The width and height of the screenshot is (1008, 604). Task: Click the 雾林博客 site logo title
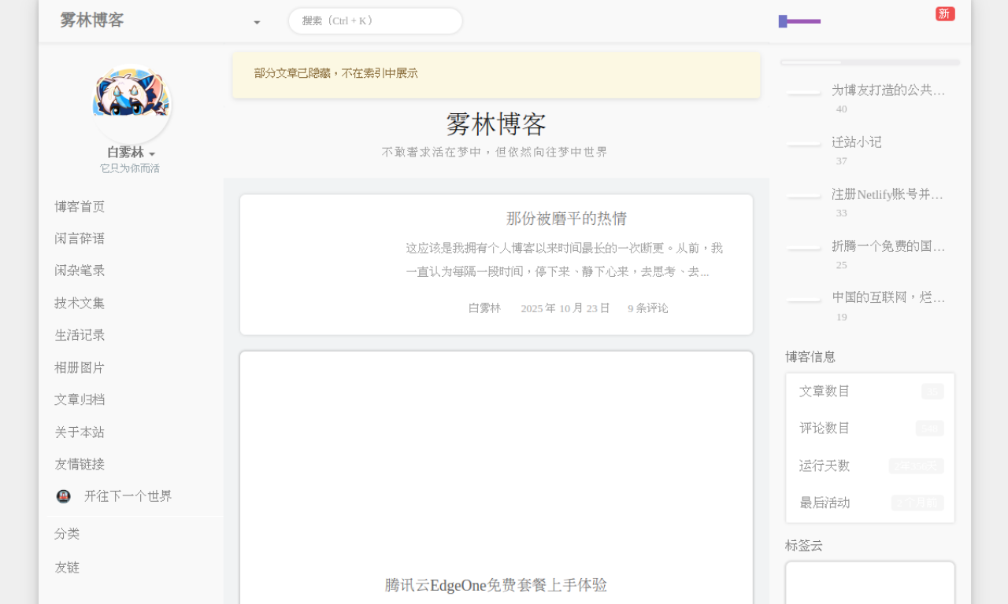point(92,20)
